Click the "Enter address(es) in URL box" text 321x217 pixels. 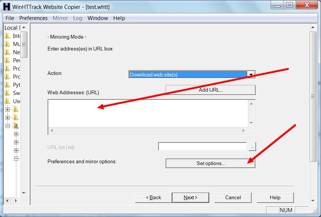pos(80,49)
